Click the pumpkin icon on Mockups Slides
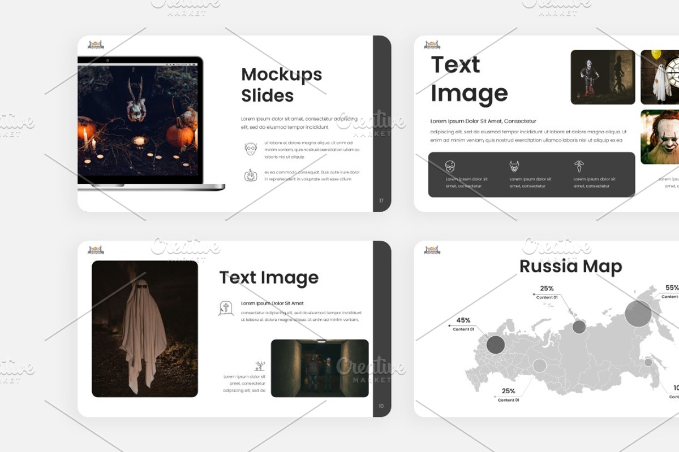 coord(251,176)
